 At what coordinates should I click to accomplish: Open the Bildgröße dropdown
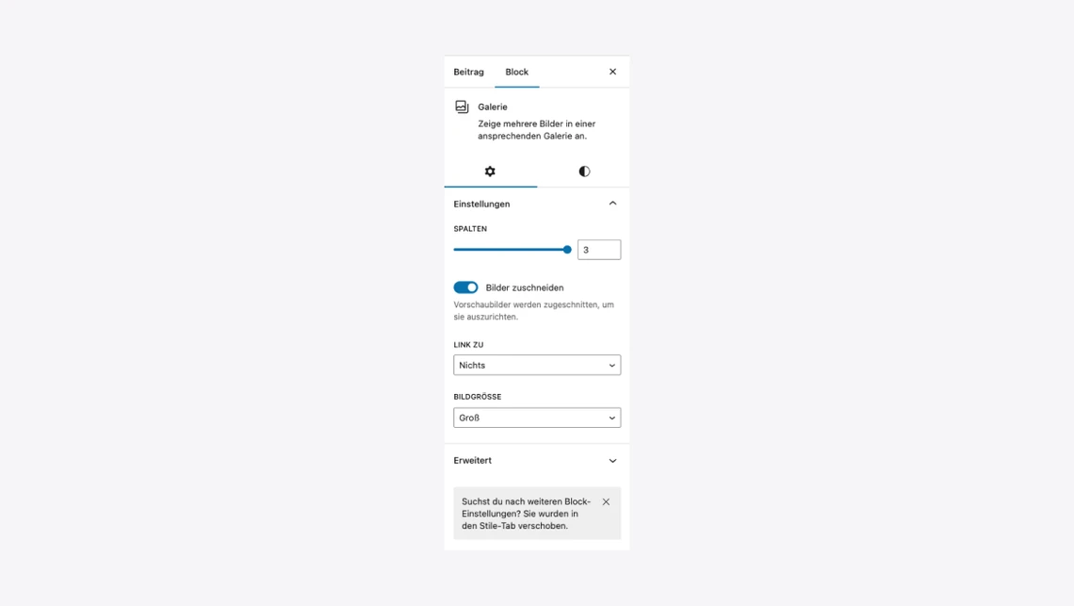tap(537, 418)
